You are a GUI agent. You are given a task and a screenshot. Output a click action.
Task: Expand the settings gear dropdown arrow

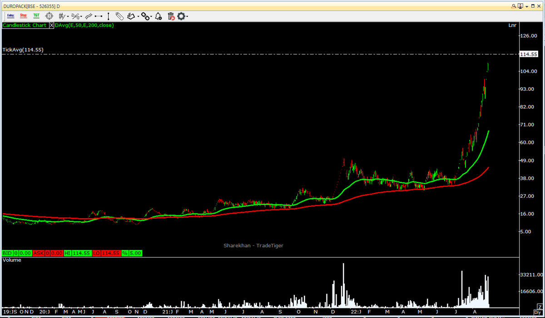[x=188, y=16]
